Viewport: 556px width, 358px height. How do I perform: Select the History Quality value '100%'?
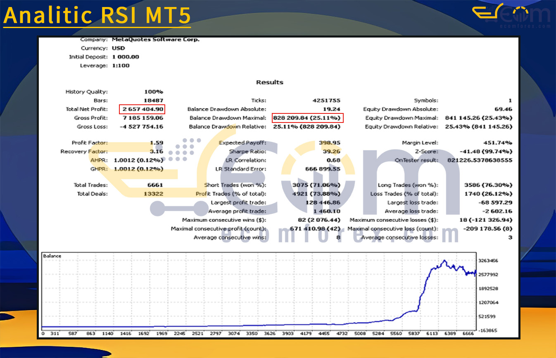pyautogui.click(x=154, y=92)
